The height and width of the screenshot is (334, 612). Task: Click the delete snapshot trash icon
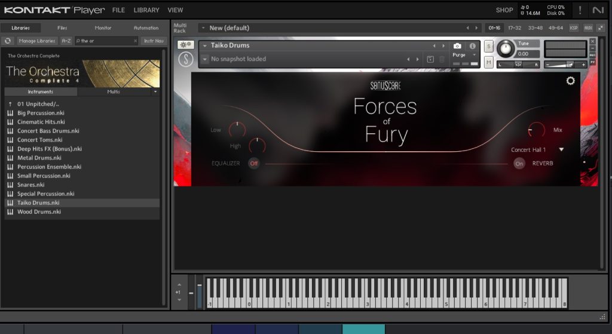pos(442,59)
